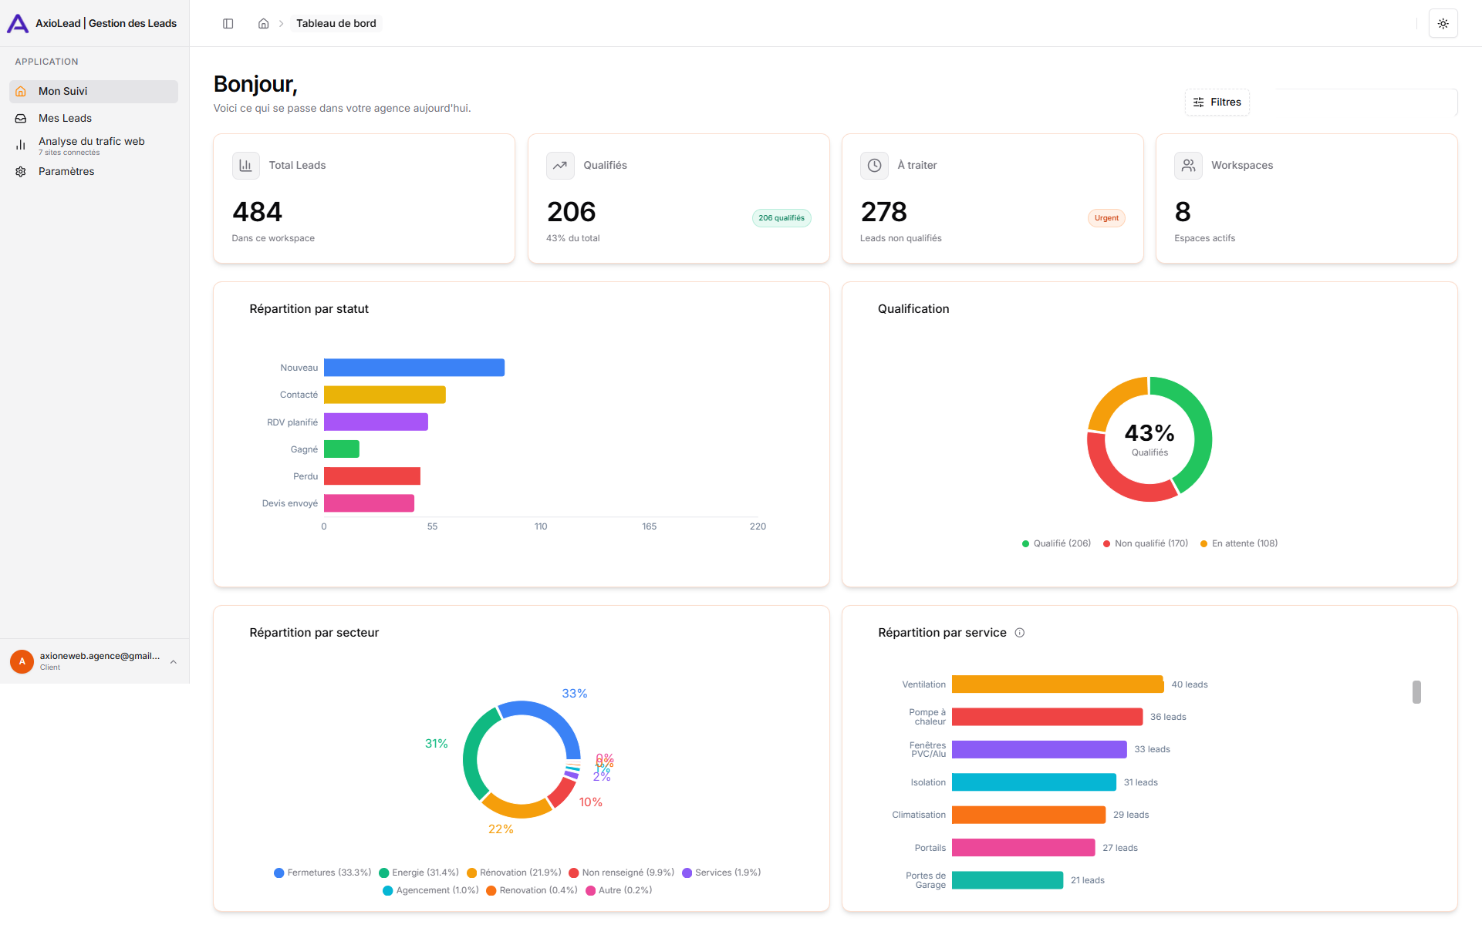The image size is (1482, 928).
Task: Click the Paramètres gear icon
Action: (21, 172)
